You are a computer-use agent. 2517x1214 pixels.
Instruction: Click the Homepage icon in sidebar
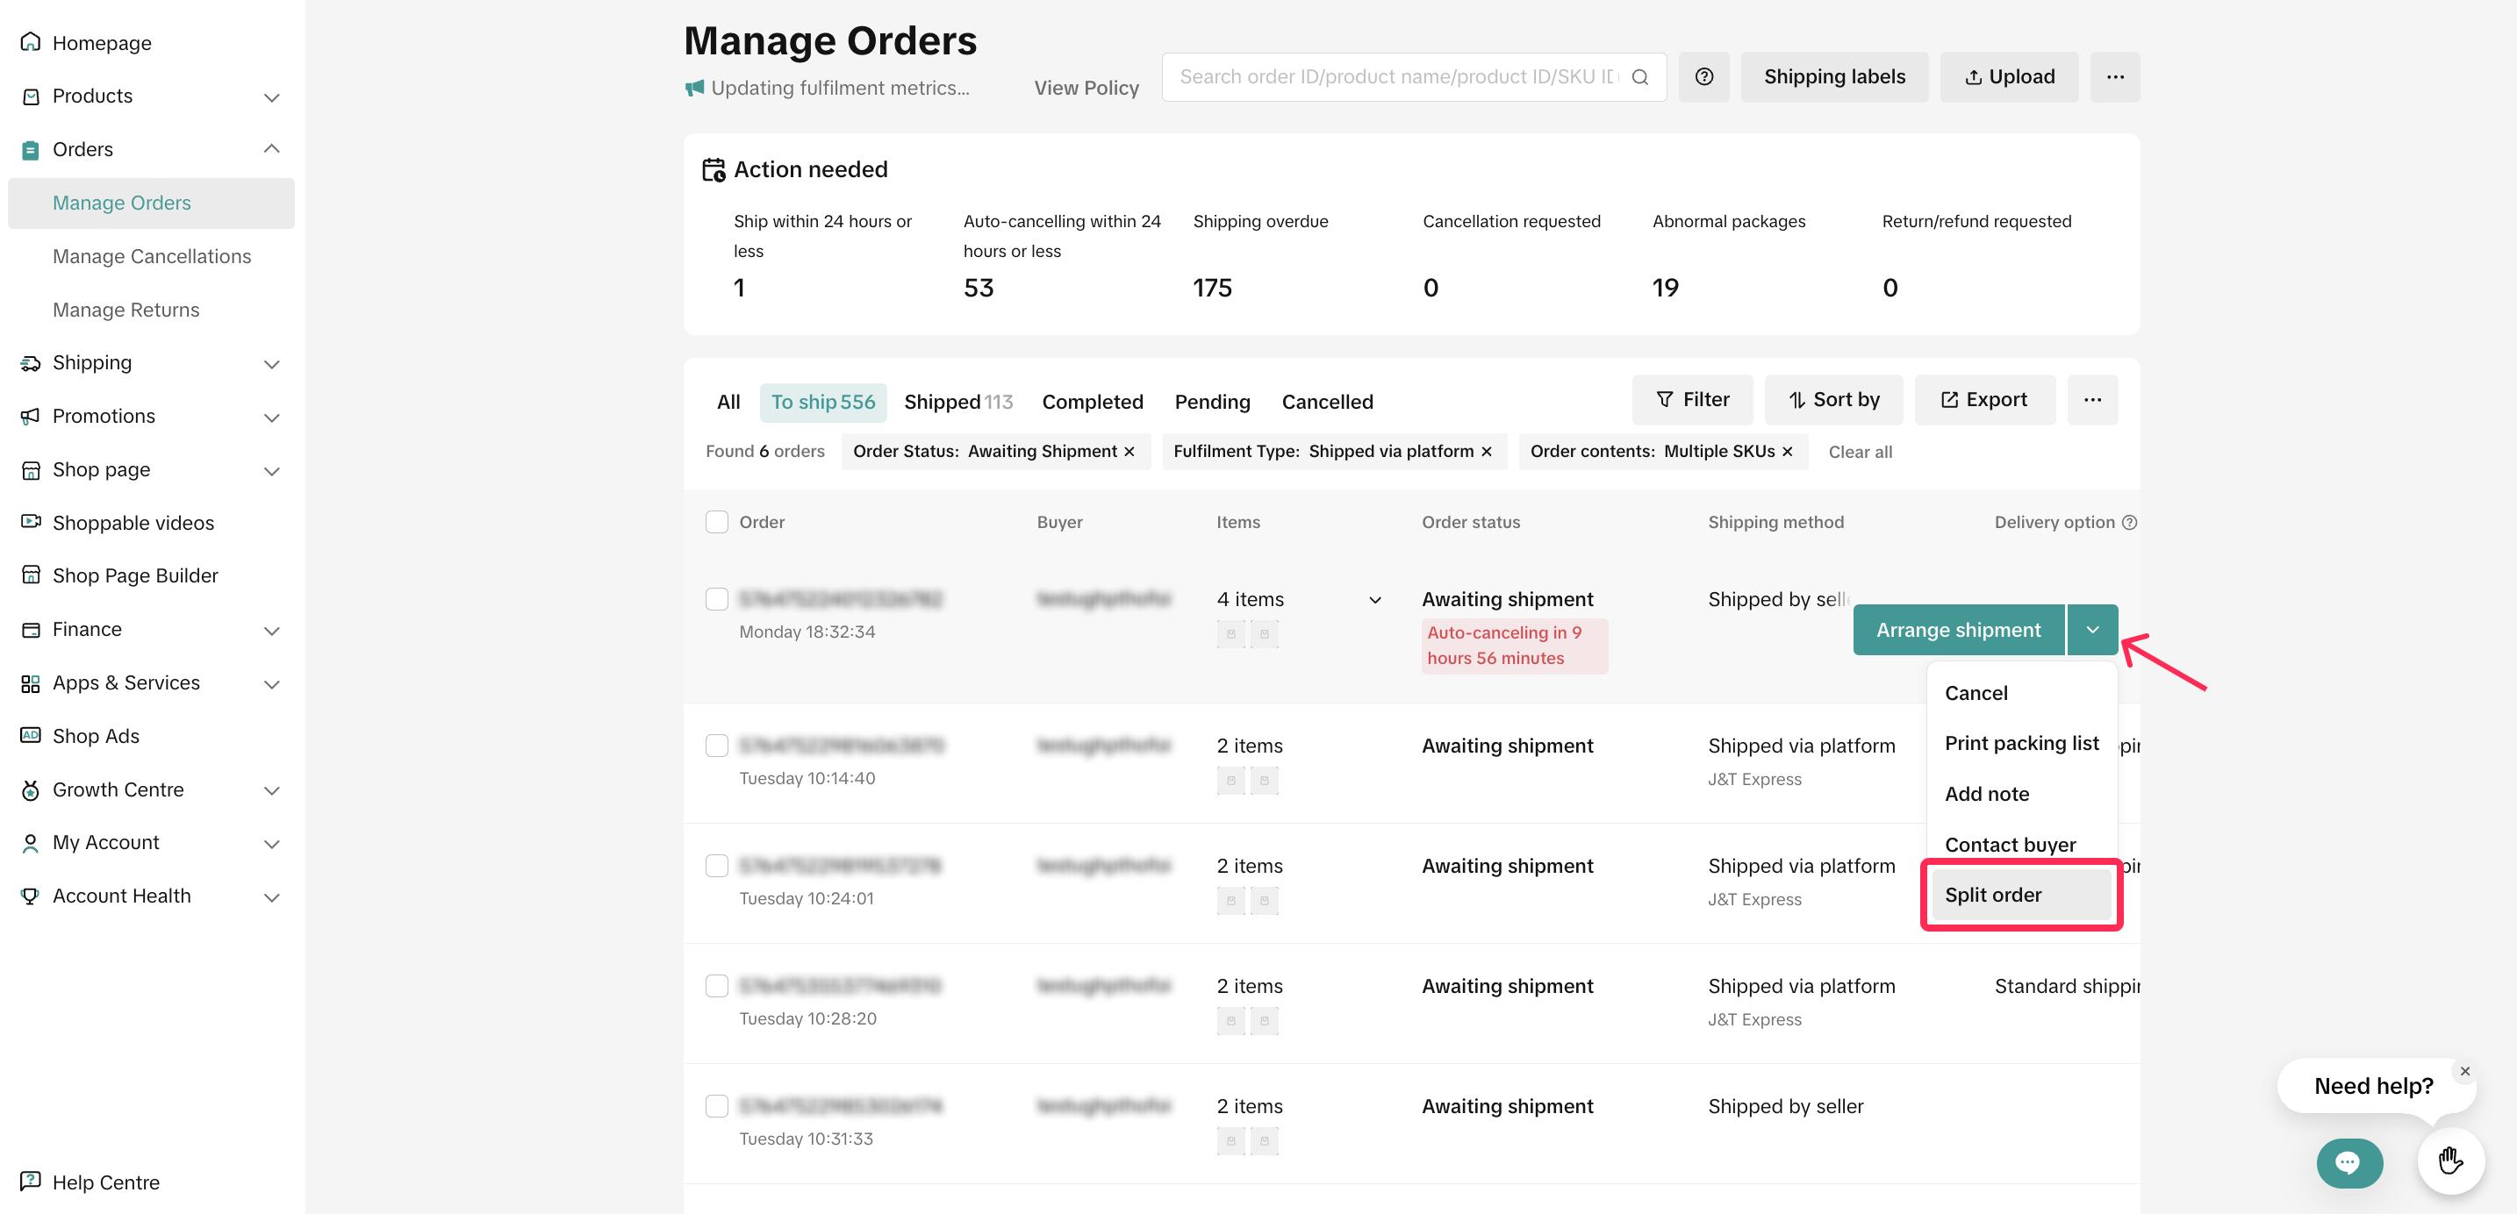[x=31, y=42]
